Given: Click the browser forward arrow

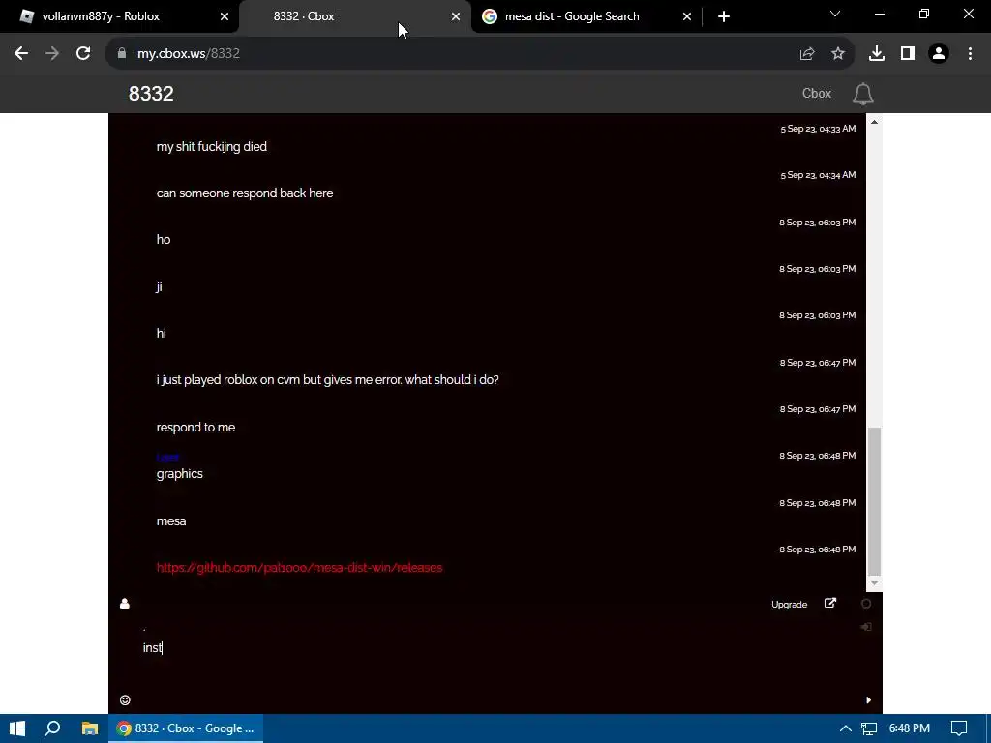Looking at the screenshot, I should click(52, 54).
